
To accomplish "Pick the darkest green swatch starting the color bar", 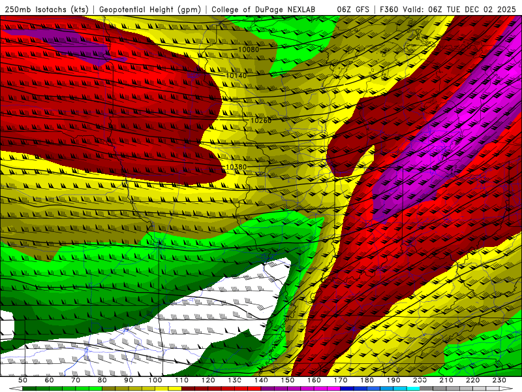I will (29, 388).
